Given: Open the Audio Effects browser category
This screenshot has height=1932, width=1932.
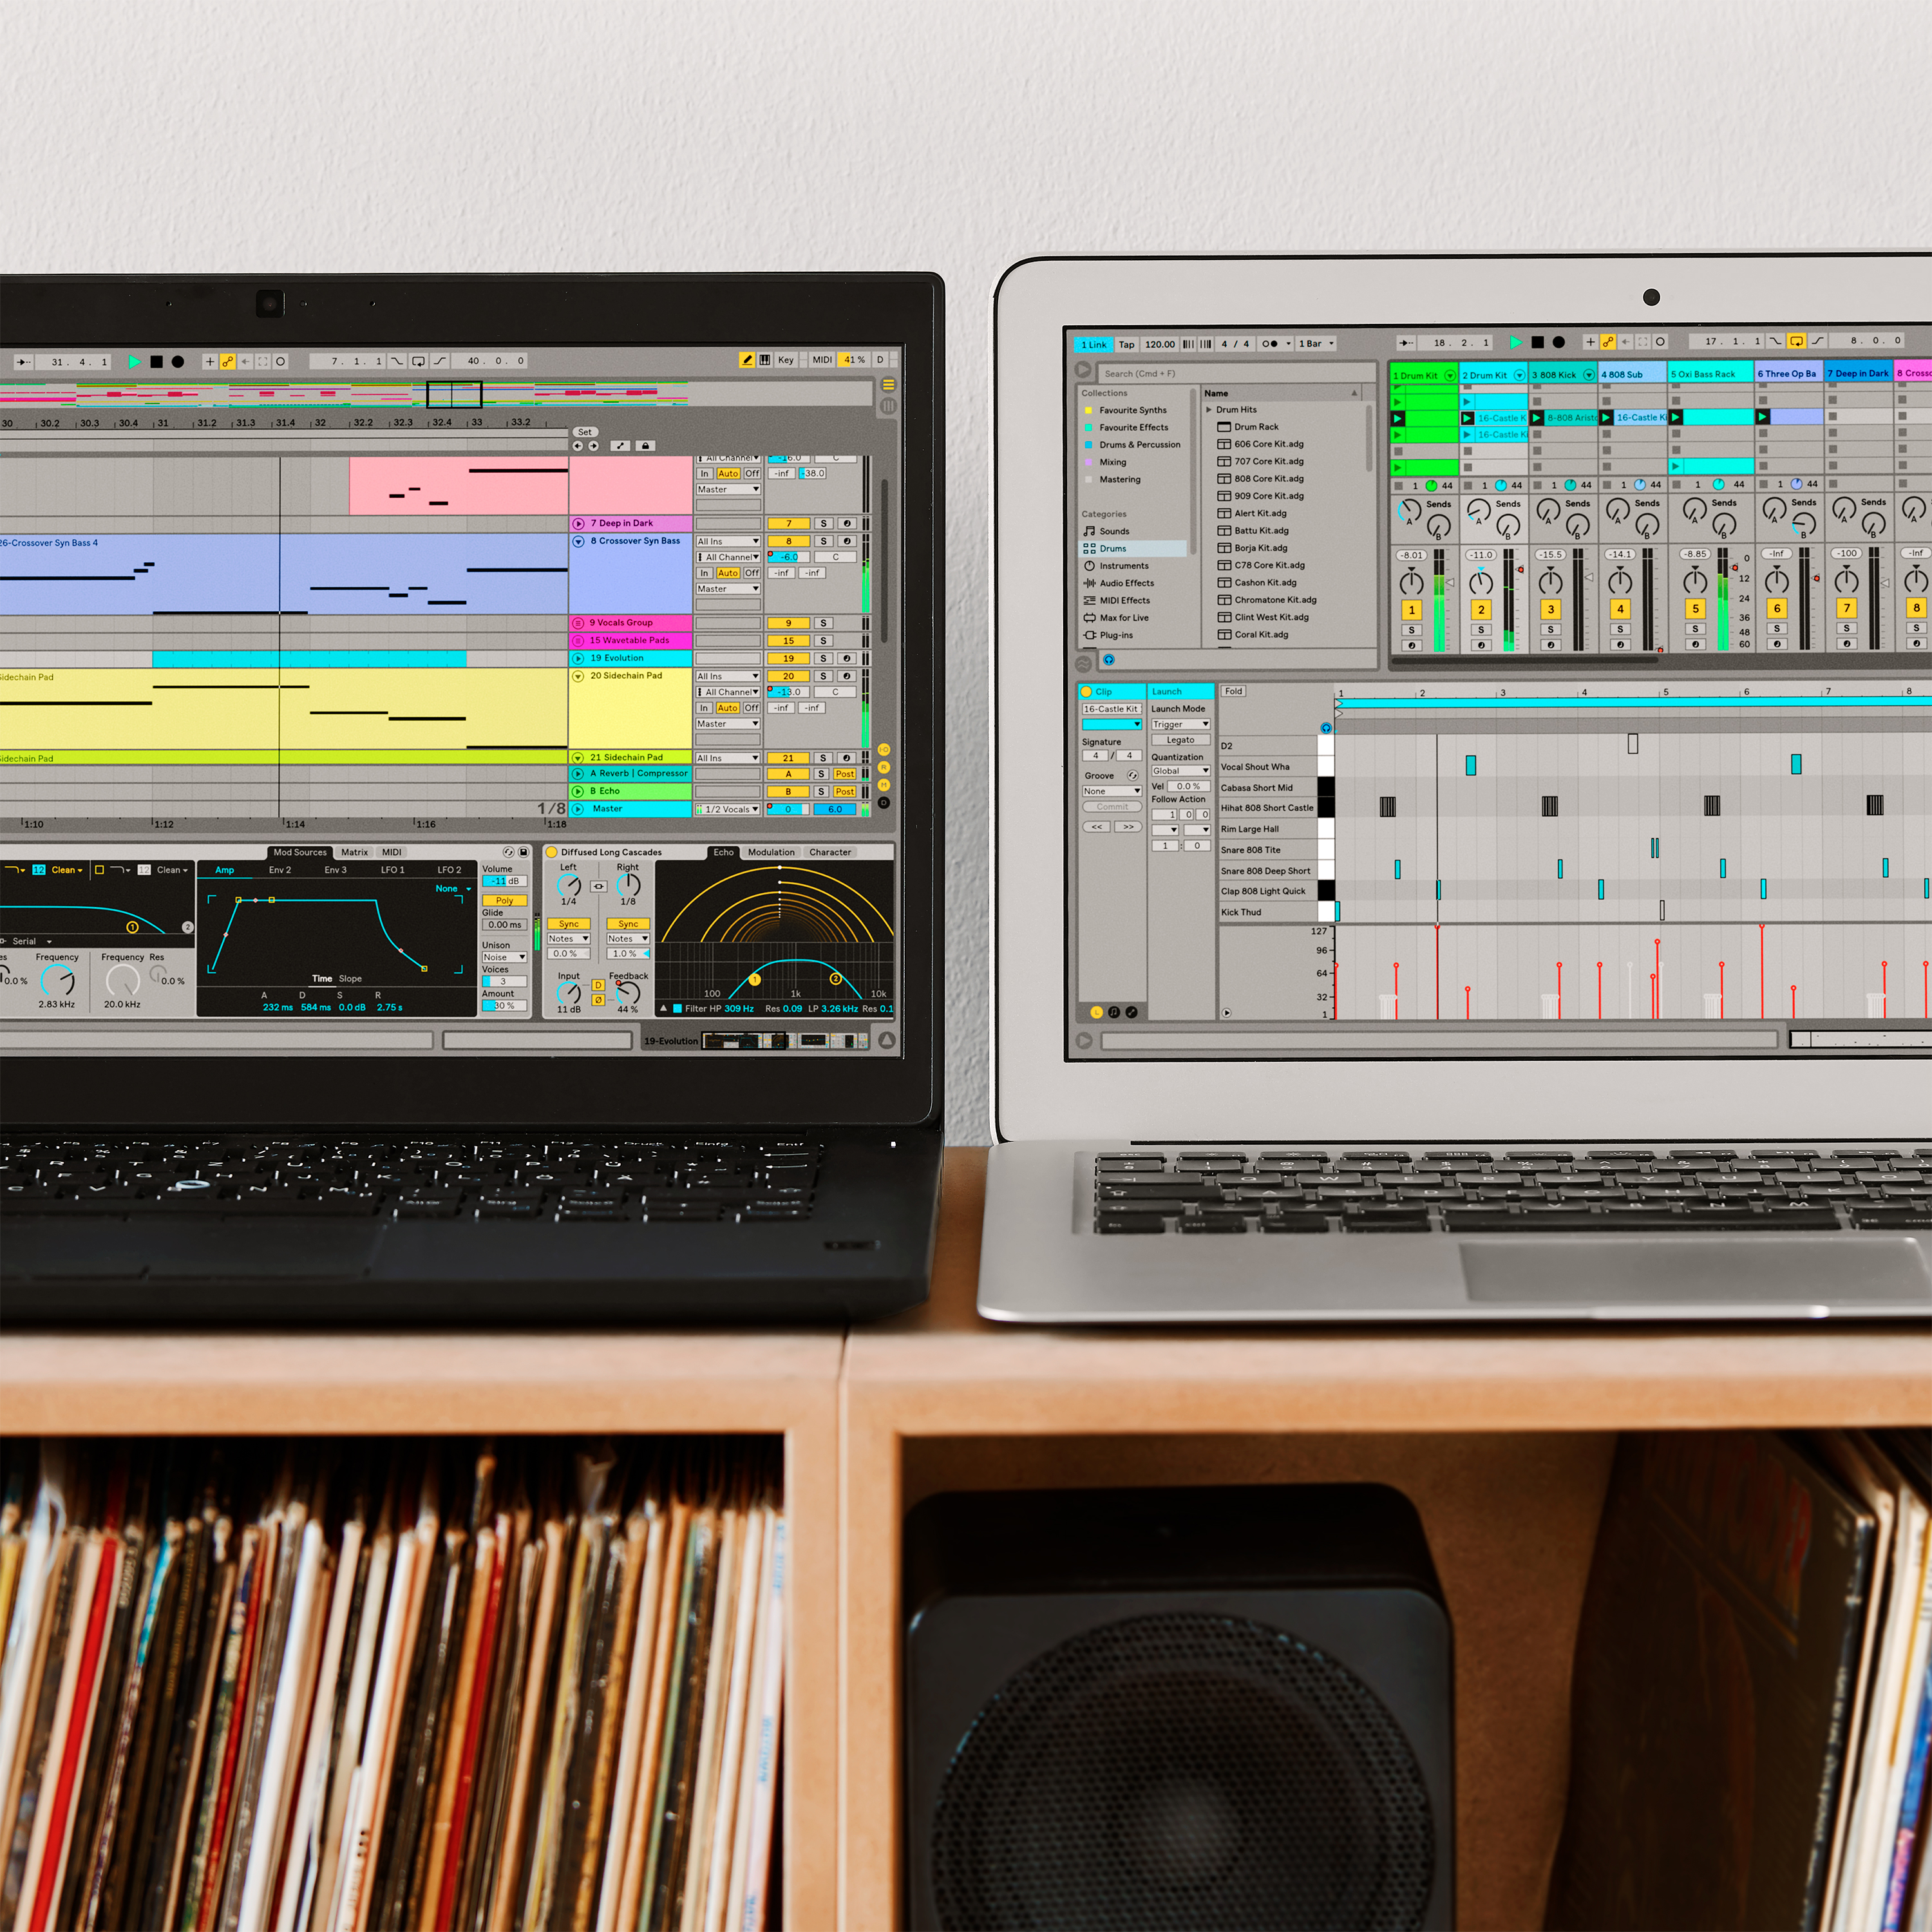Looking at the screenshot, I should pyautogui.click(x=1126, y=583).
